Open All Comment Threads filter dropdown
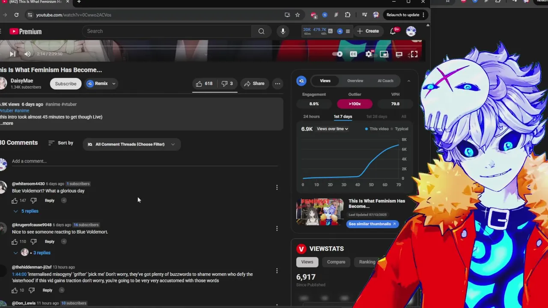 [131, 144]
